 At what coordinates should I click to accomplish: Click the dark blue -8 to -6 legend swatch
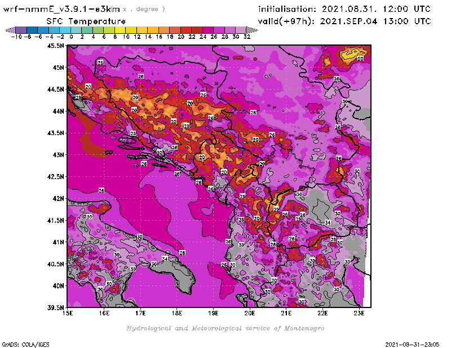point(32,30)
